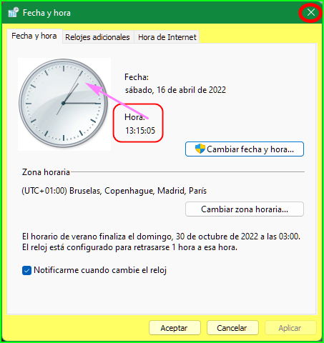Click the digital time 13:15:05
Screen dimensions: 324x343
(x=140, y=131)
